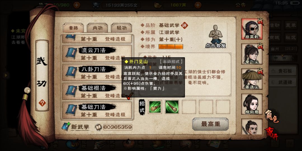Click the 新武学 new book icon
The image size is (302, 151).
click(66, 127)
